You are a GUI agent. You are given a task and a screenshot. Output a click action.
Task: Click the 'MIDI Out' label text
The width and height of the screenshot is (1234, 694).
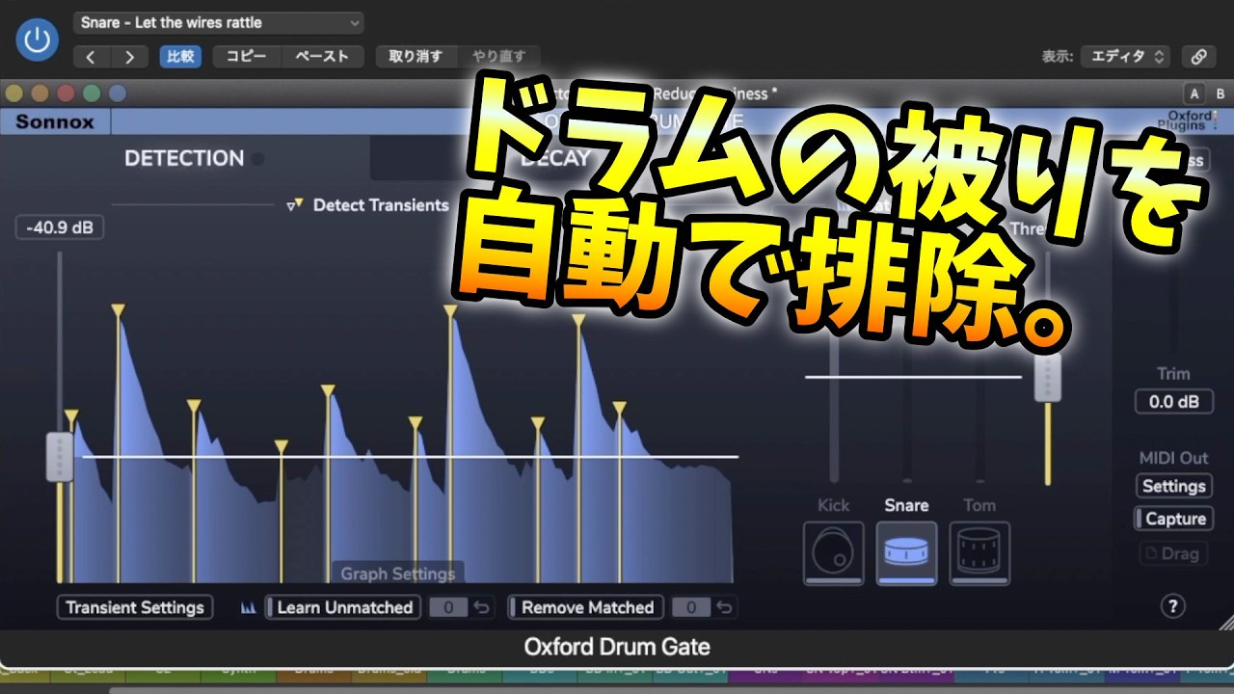(x=1173, y=458)
